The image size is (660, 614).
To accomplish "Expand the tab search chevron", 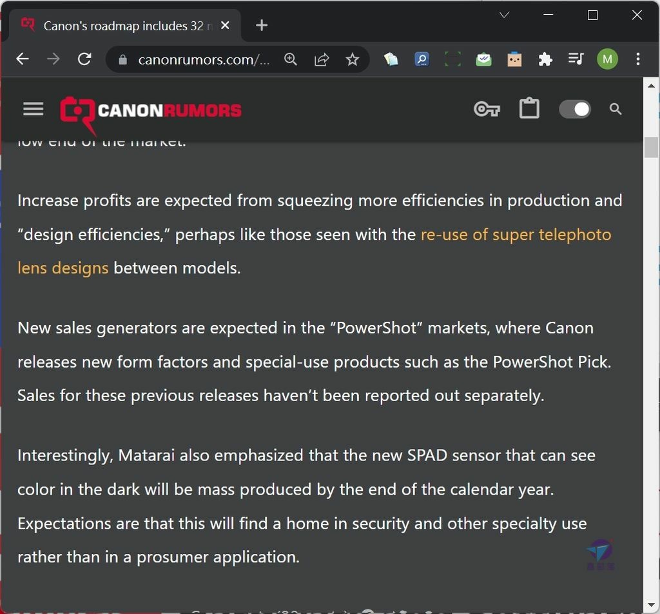I will tap(504, 15).
